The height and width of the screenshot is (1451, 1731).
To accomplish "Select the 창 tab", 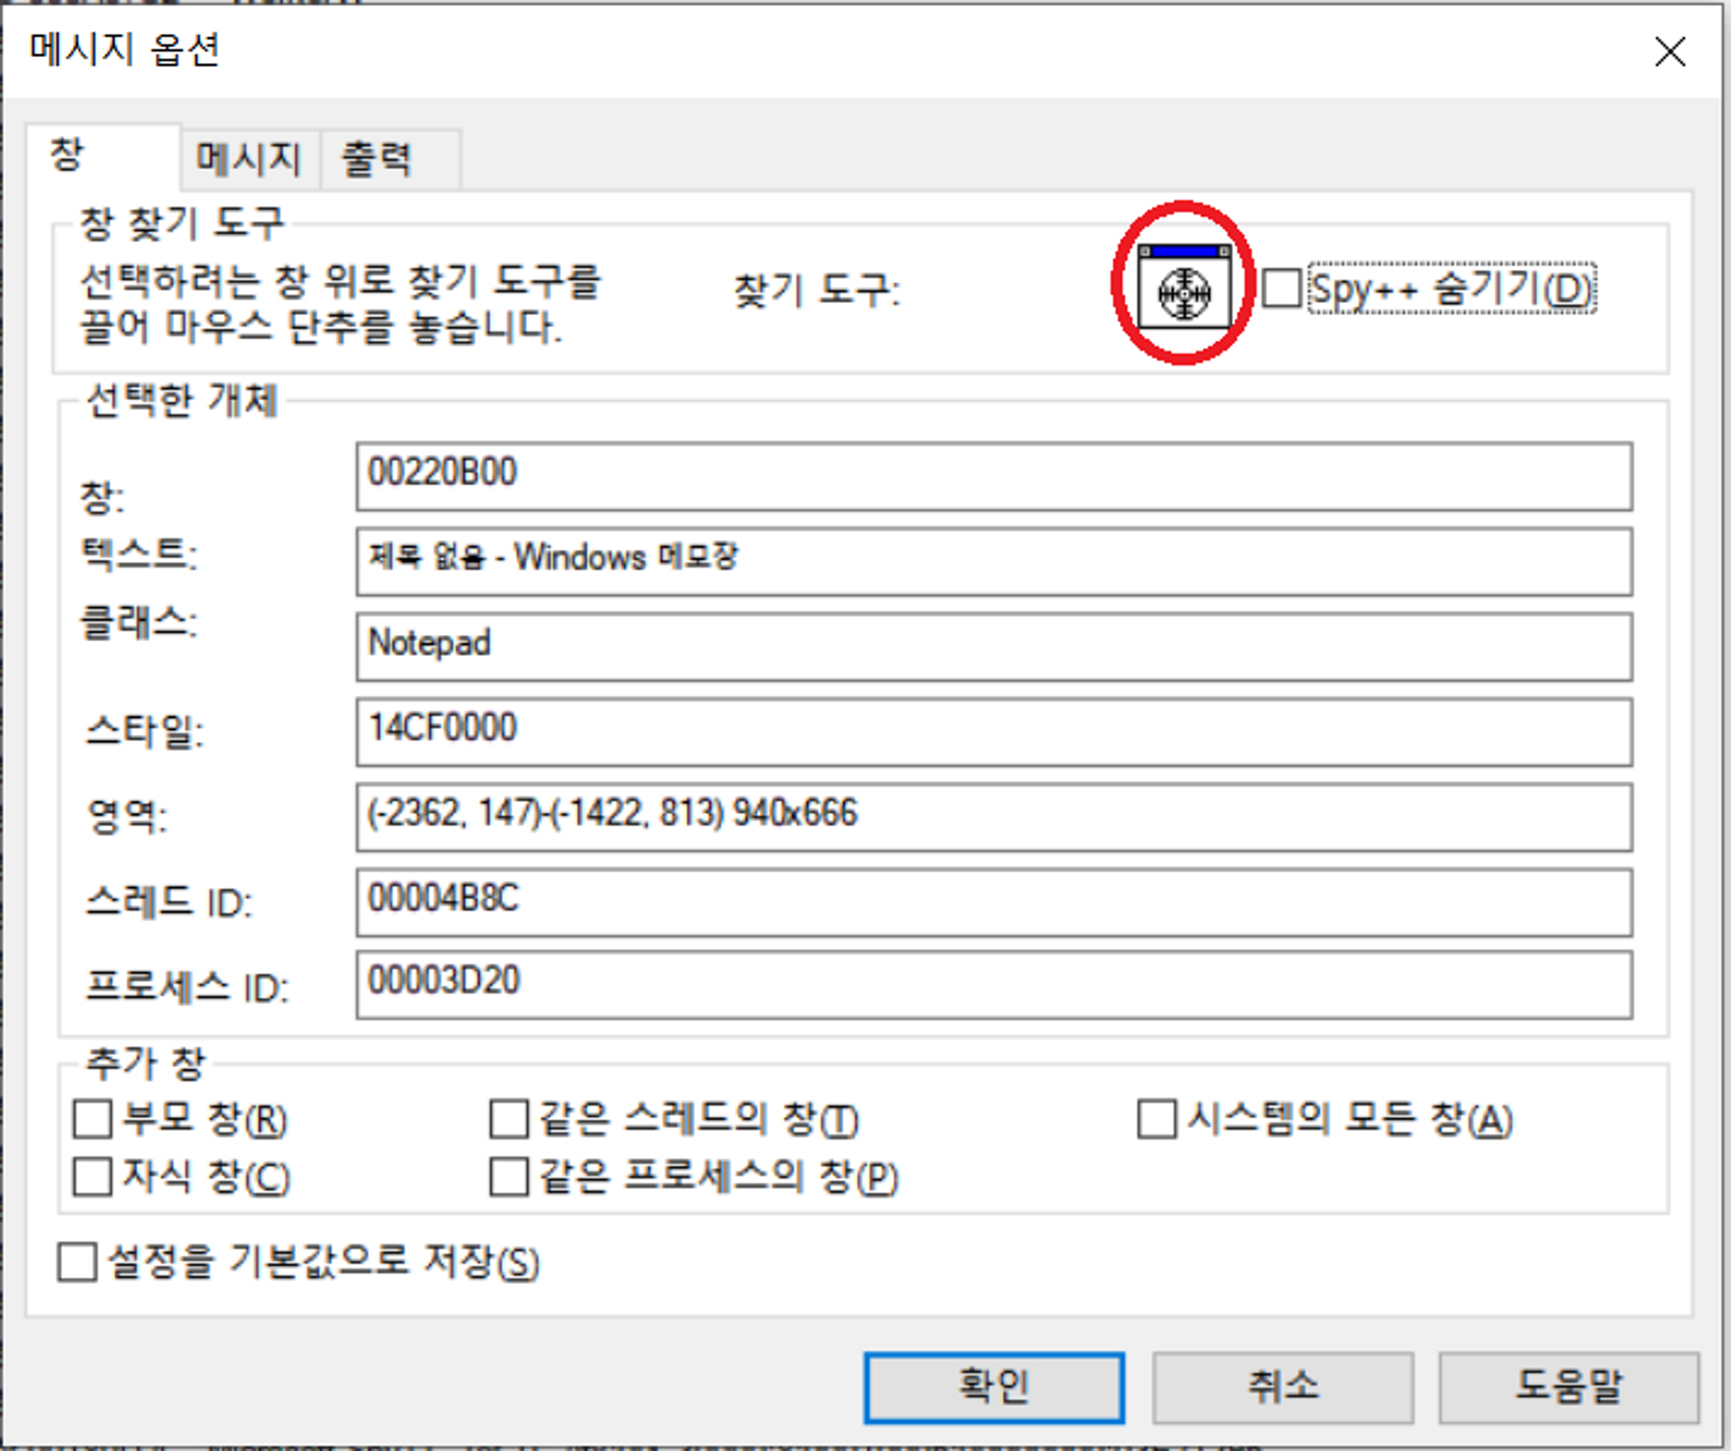I will pyautogui.click(x=68, y=156).
